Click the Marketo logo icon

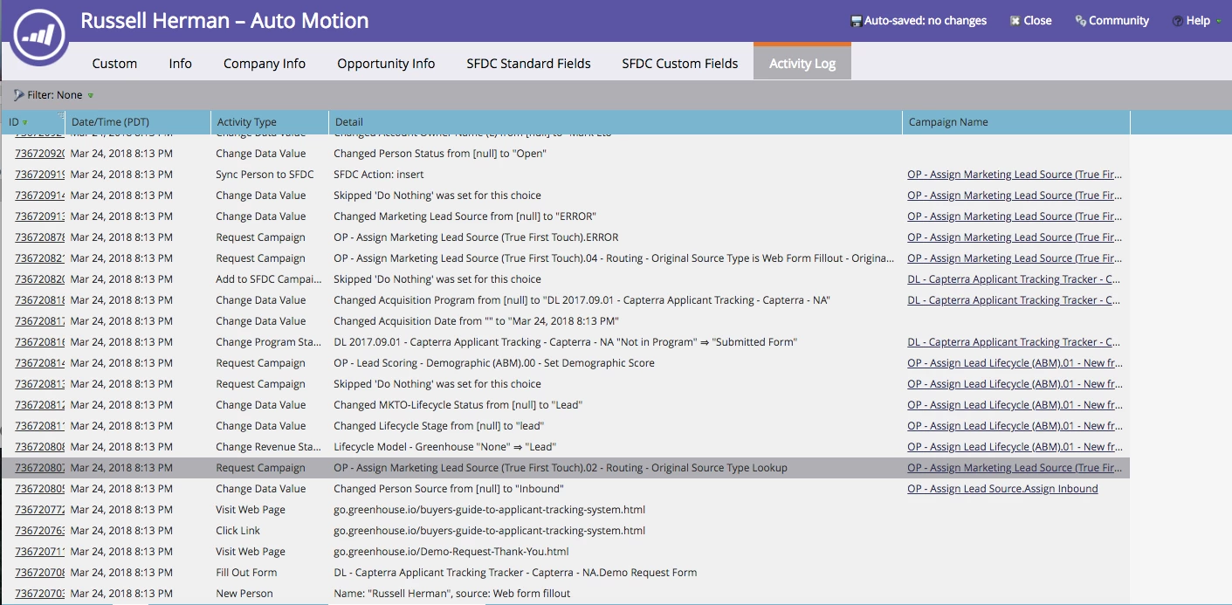pos(39,35)
